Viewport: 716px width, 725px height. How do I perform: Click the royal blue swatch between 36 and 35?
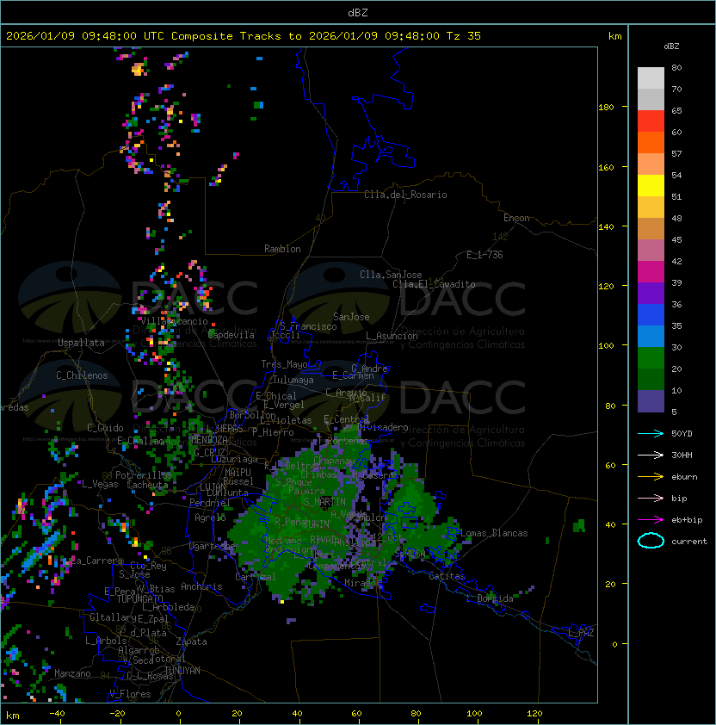[x=651, y=315]
